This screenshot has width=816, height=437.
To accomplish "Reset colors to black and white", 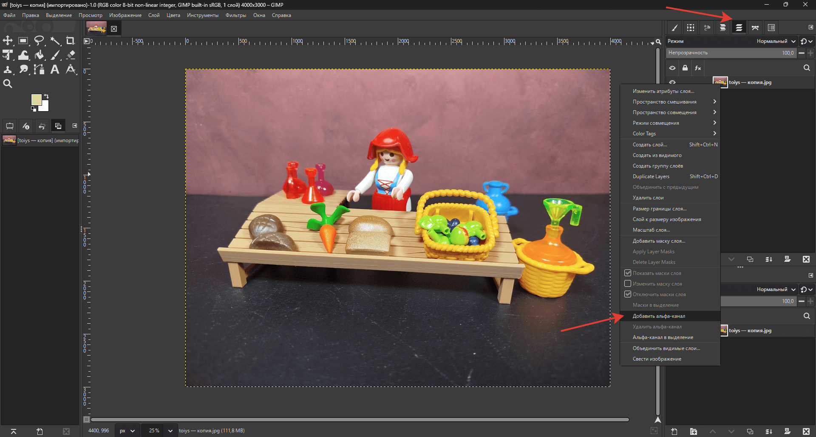I will (x=34, y=109).
